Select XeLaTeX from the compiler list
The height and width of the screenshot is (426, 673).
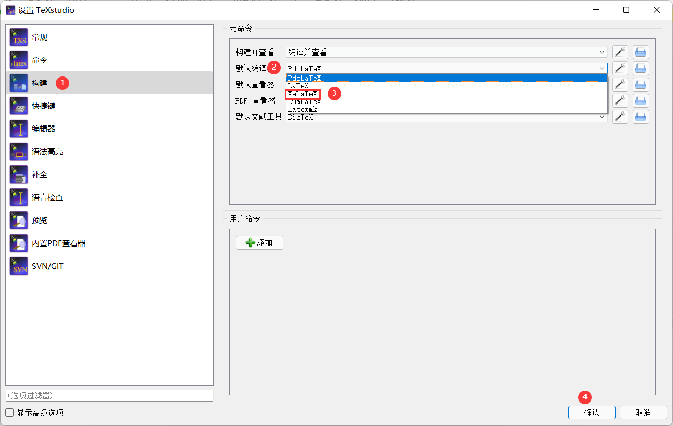point(303,94)
